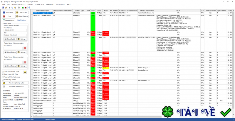This screenshot has width=235, height=121.
Task: Toggle Query Local ARP Table checkbox
Action: click(x=3, y=74)
